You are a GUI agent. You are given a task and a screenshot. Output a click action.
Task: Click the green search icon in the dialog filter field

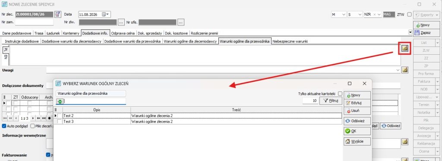(x=60, y=101)
